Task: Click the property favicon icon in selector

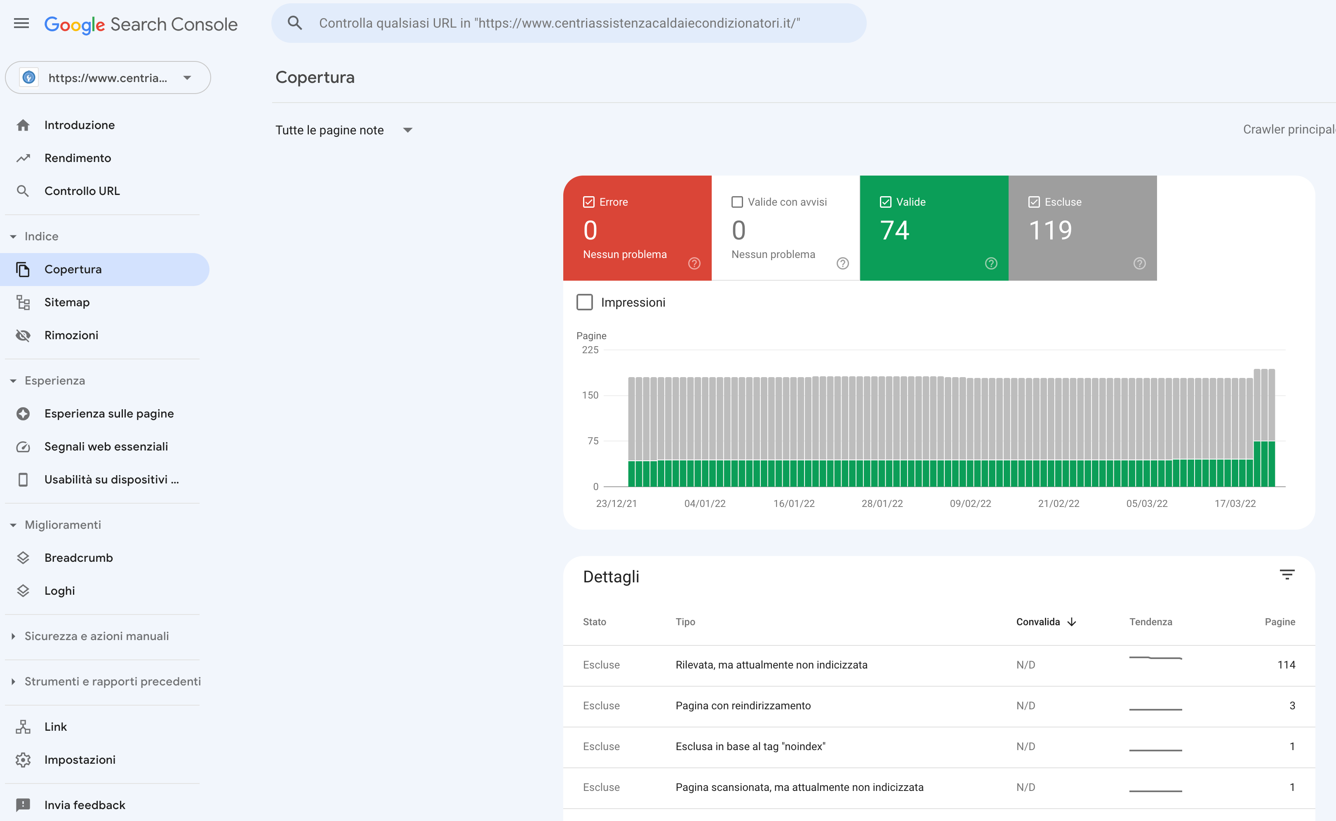Action: tap(29, 77)
